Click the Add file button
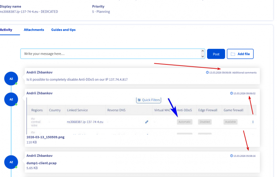Screen dimensions: 277x177 click(x=240, y=54)
